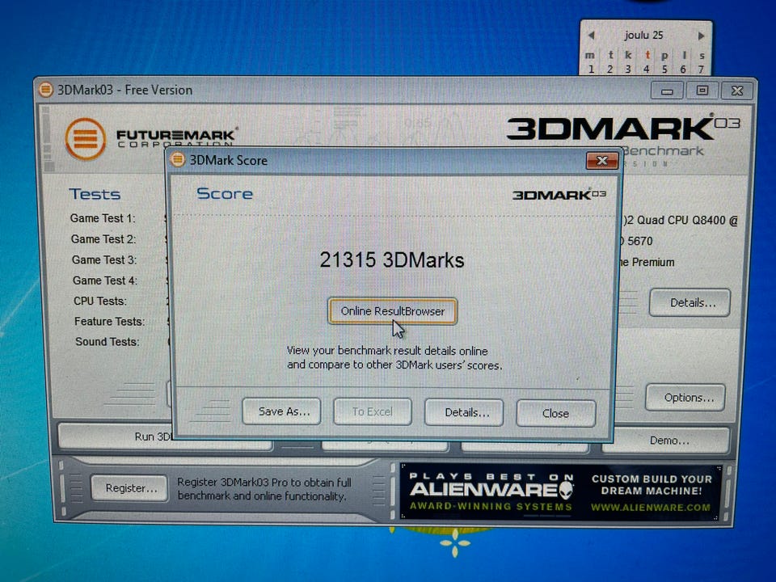Go to the next month in the calendar
Viewport: 776px width, 582px height.
[701, 36]
